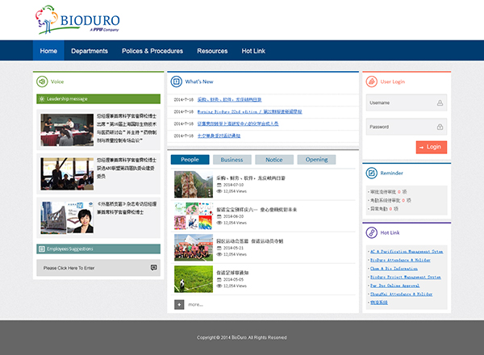Screen dimensions: 484x355
Task: Open BioDuro Project Management System link
Action: click(405, 277)
